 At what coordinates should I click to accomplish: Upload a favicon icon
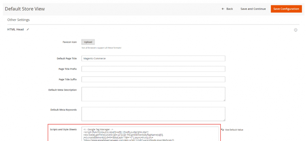click(88, 42)
